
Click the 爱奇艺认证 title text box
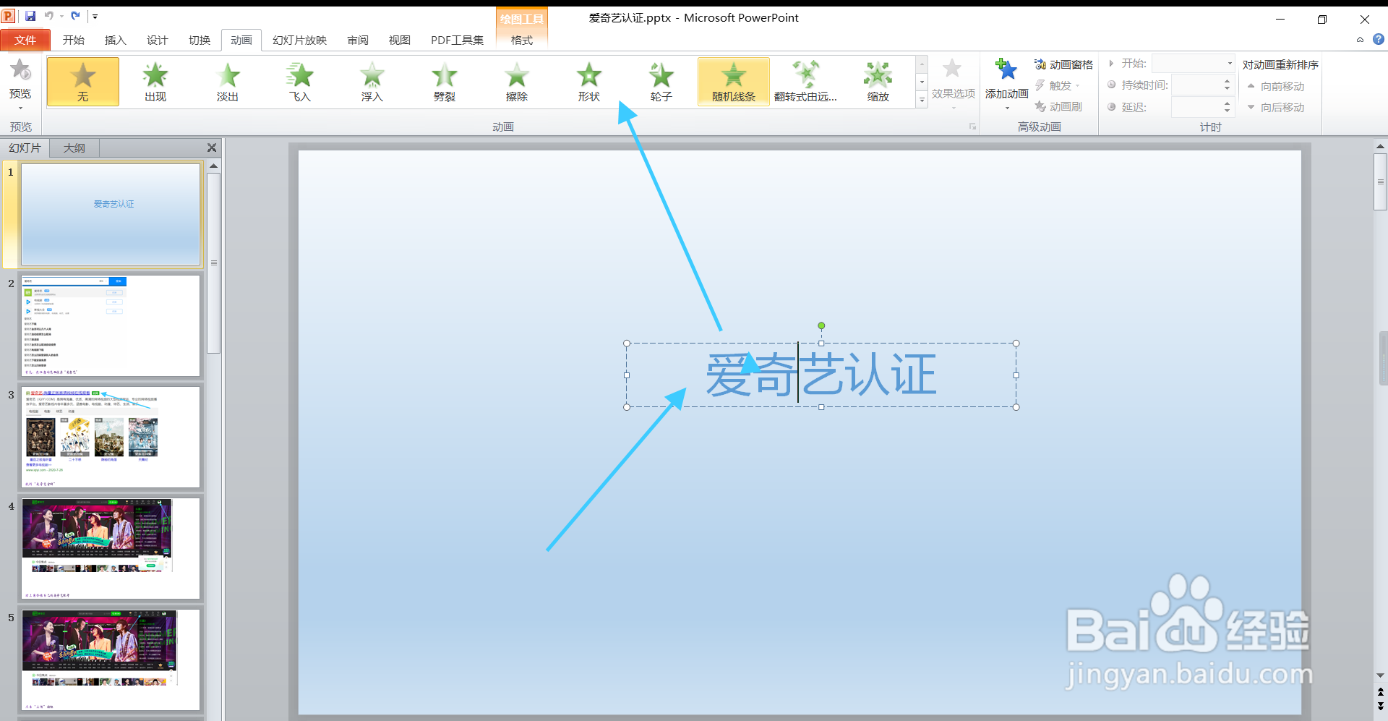pyautogui.click(x=821, y=375)
